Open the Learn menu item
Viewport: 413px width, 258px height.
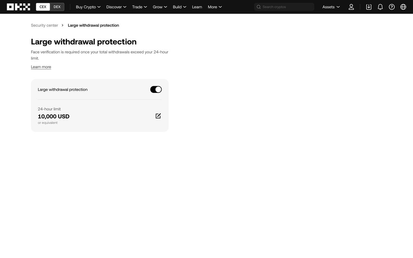click(x=197, y=7)
